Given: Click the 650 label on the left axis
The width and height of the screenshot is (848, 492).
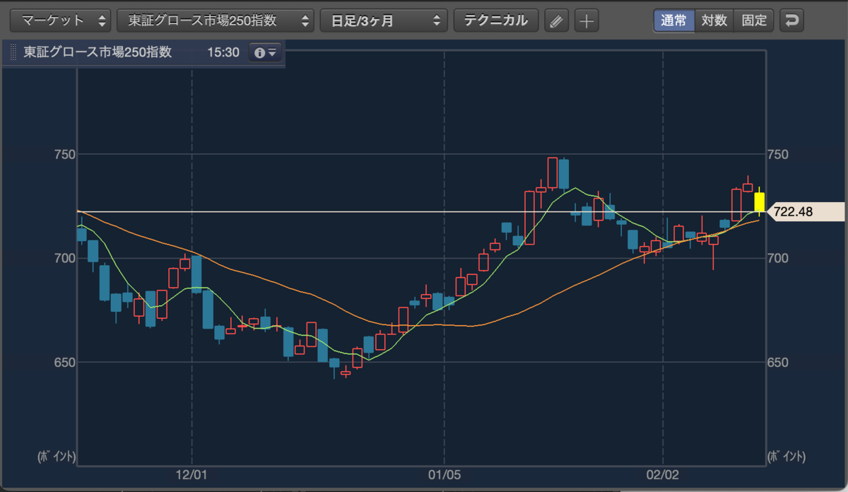Looking at the screenshot, I should tap(64, 363).
